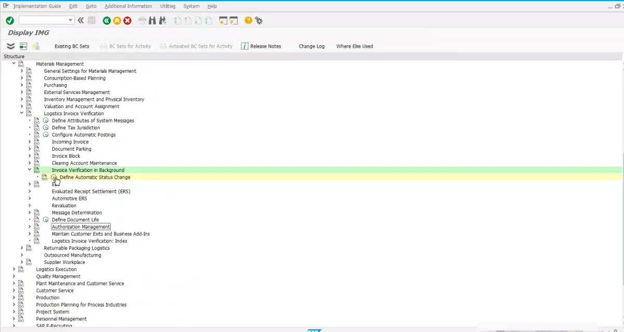This screenshot has height=332, width=624.
Task: Expand the Purchasing node
Action: (x=22, y=85)
